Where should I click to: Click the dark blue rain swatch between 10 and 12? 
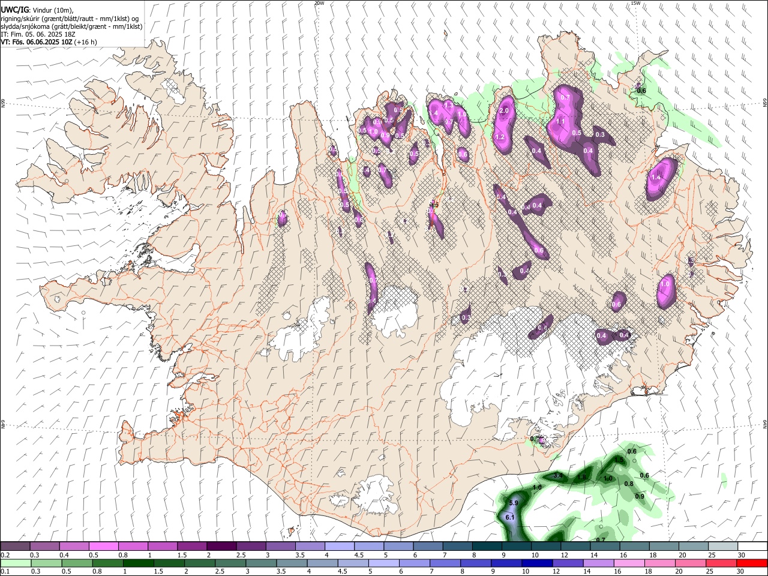[x=538, y=563]
